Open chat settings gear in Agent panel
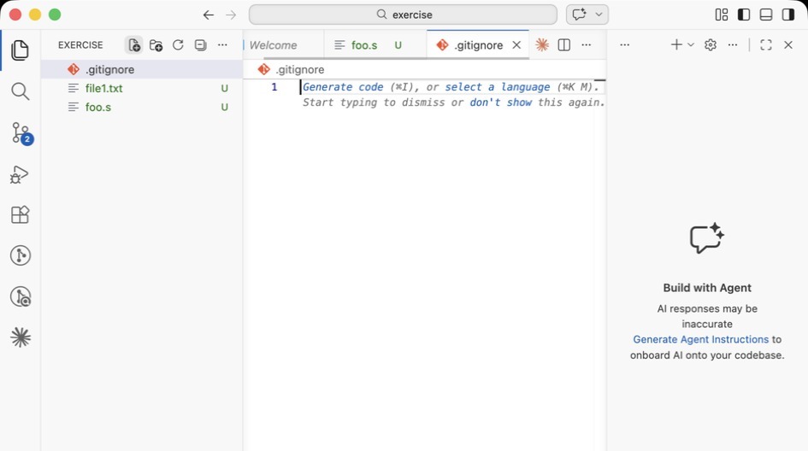 (x=711, y=45)
